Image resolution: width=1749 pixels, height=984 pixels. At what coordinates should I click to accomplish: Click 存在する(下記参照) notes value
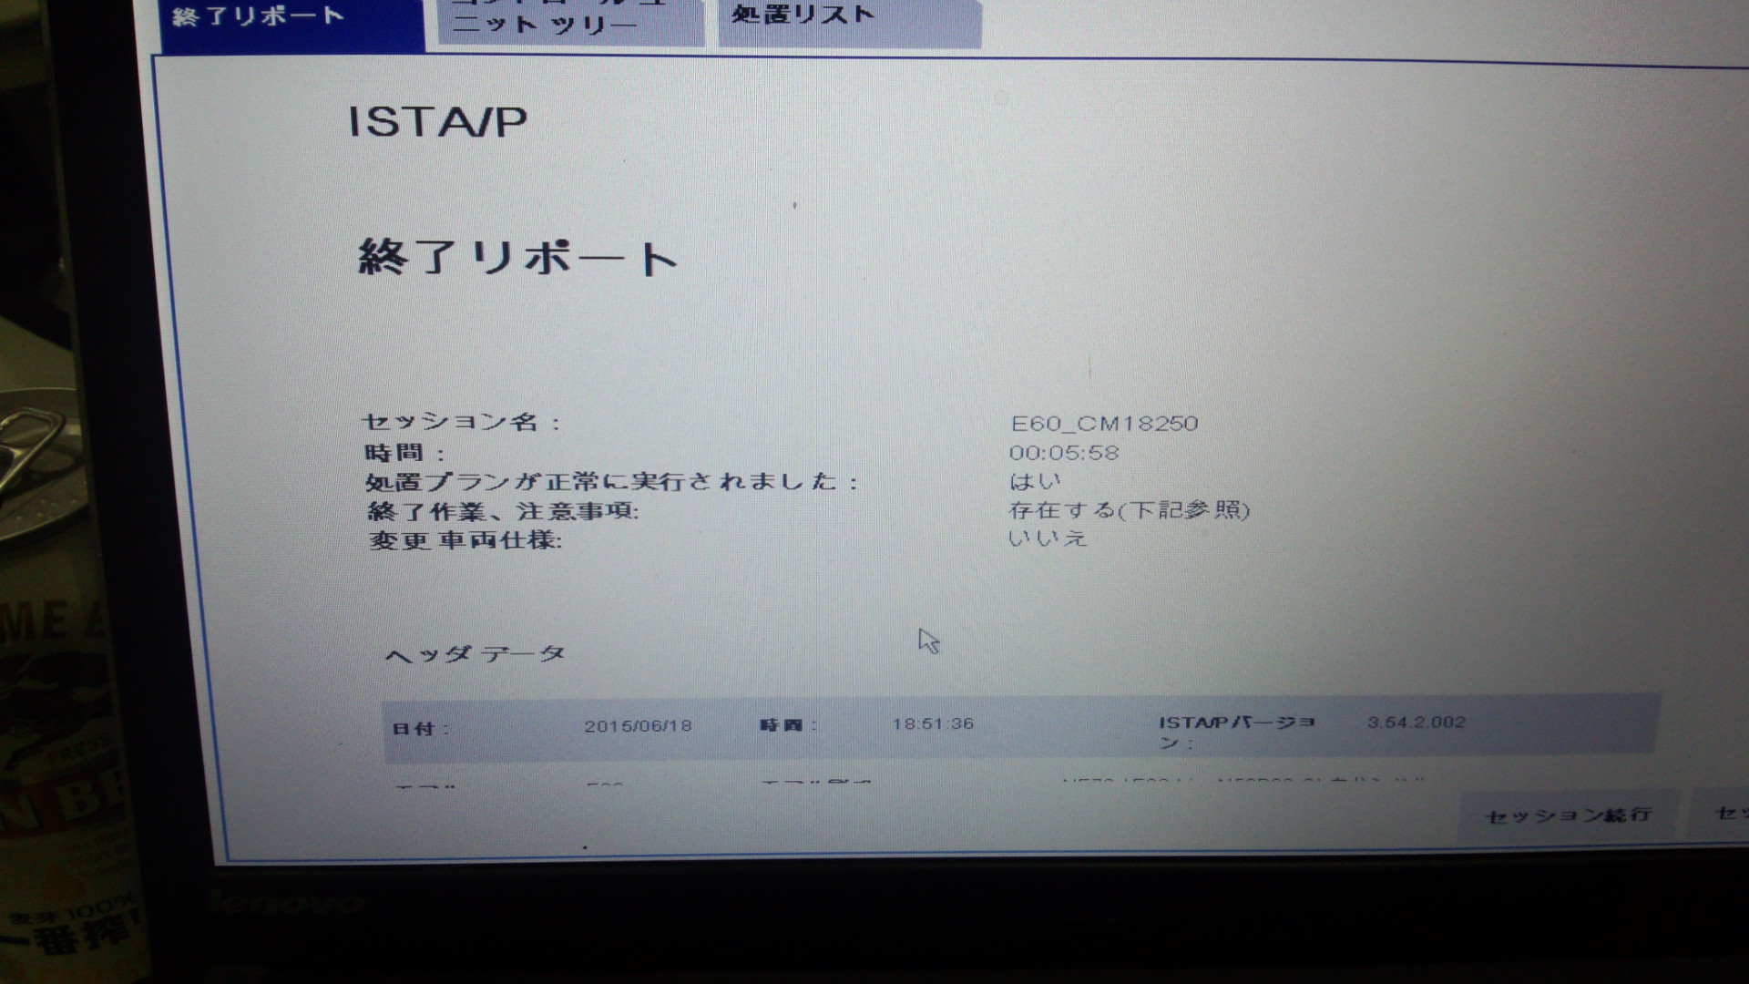point(1129,509)
